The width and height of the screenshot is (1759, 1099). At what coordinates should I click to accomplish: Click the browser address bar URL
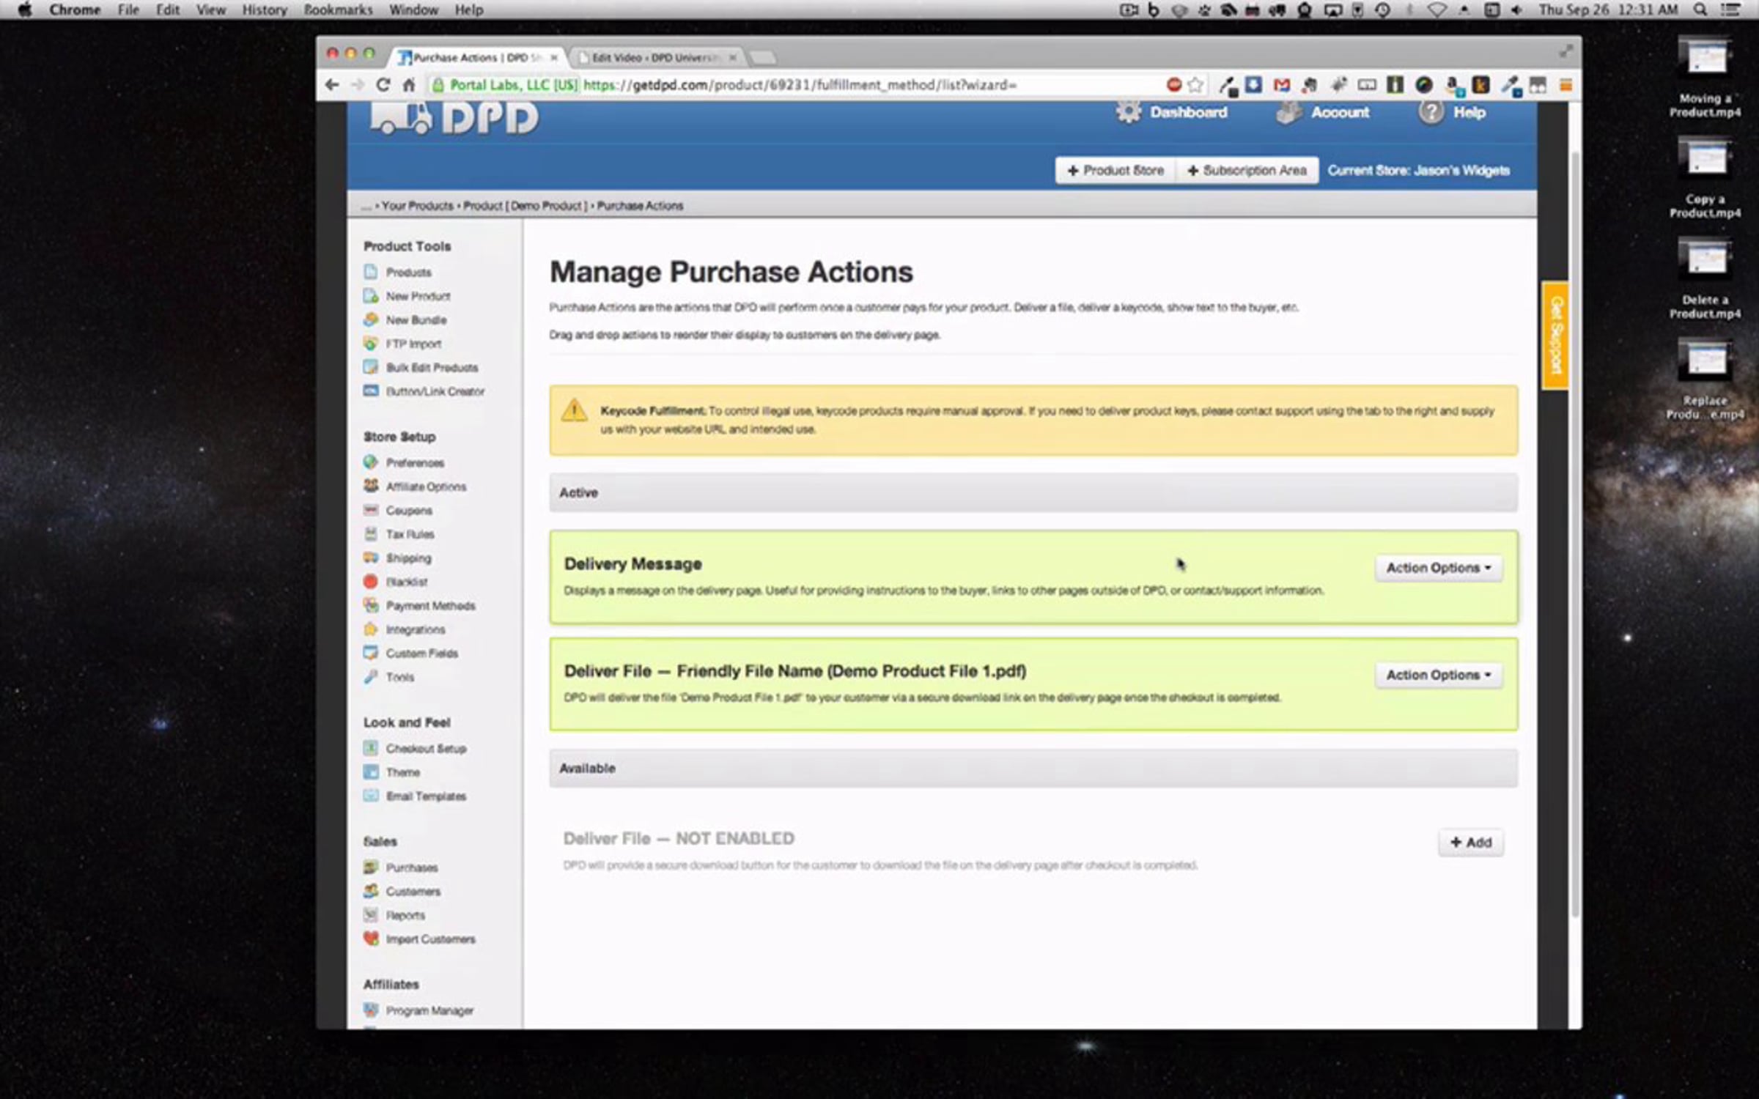[799, 85]
